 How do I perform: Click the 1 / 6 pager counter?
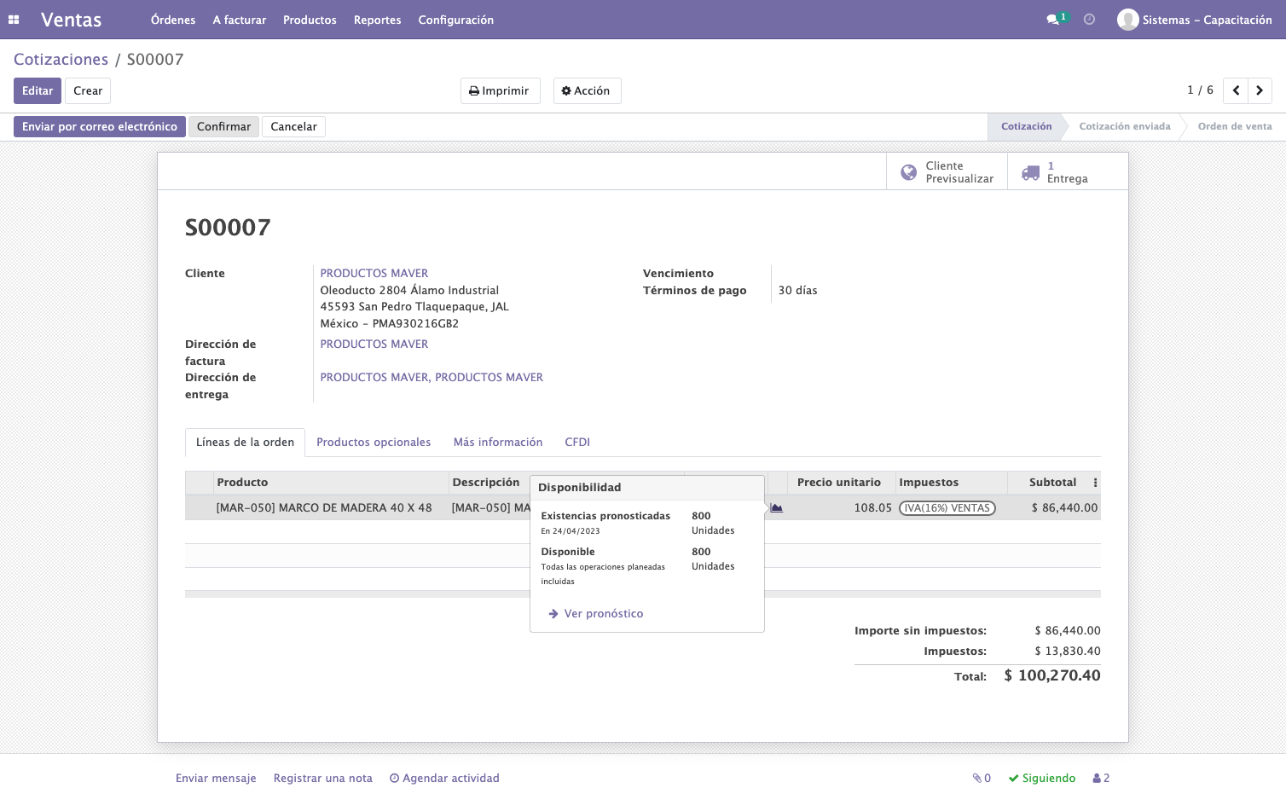tap(1200, 90)
